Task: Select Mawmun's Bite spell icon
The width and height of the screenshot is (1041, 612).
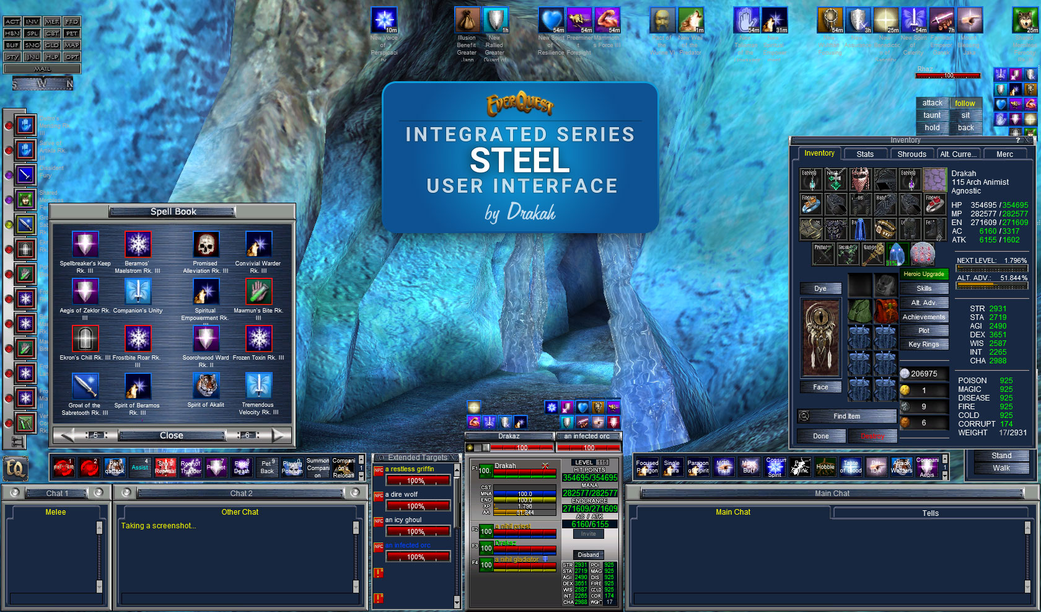Action: [x=258, y=291]
